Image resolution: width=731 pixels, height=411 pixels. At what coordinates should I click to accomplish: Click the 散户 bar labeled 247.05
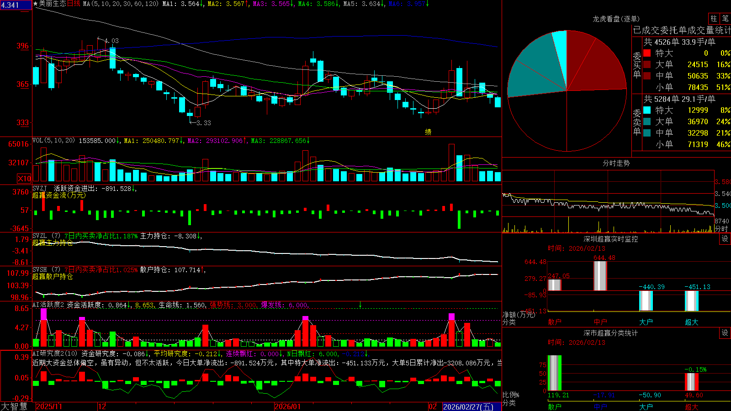[554, 285]
